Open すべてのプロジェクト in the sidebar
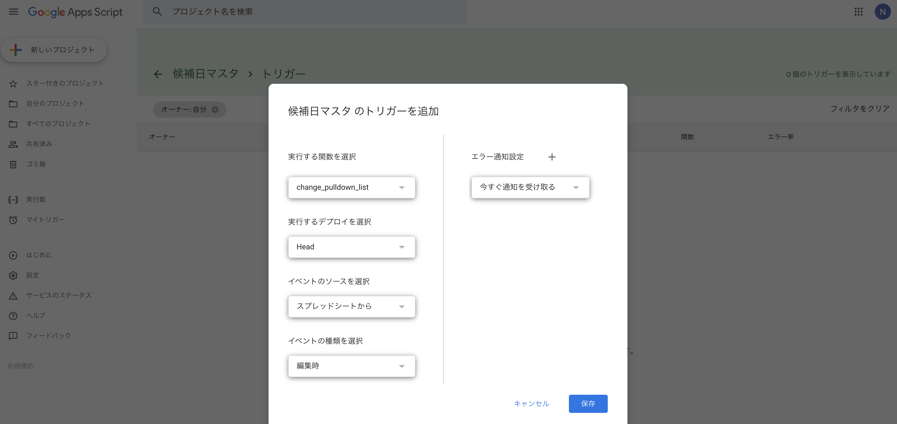This screenshot has width=897, height=424. pos(58,124)
